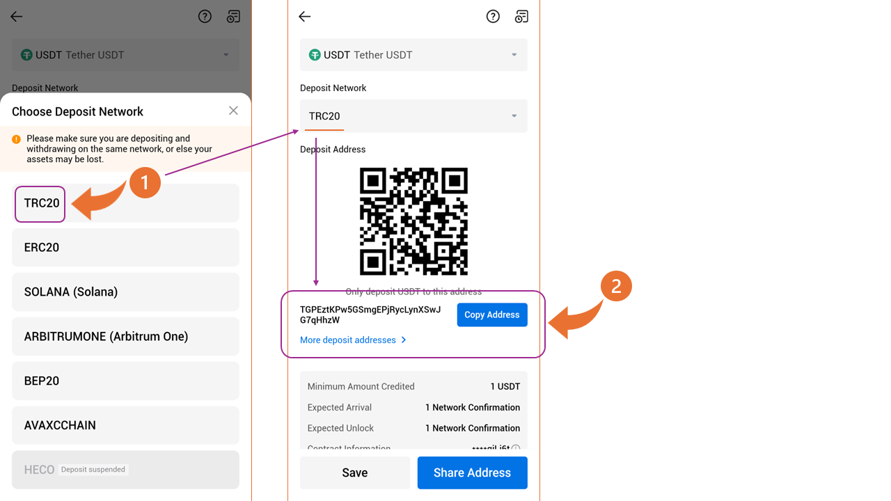
Task: Go back using the right screen's arrow
Action: 304,17
